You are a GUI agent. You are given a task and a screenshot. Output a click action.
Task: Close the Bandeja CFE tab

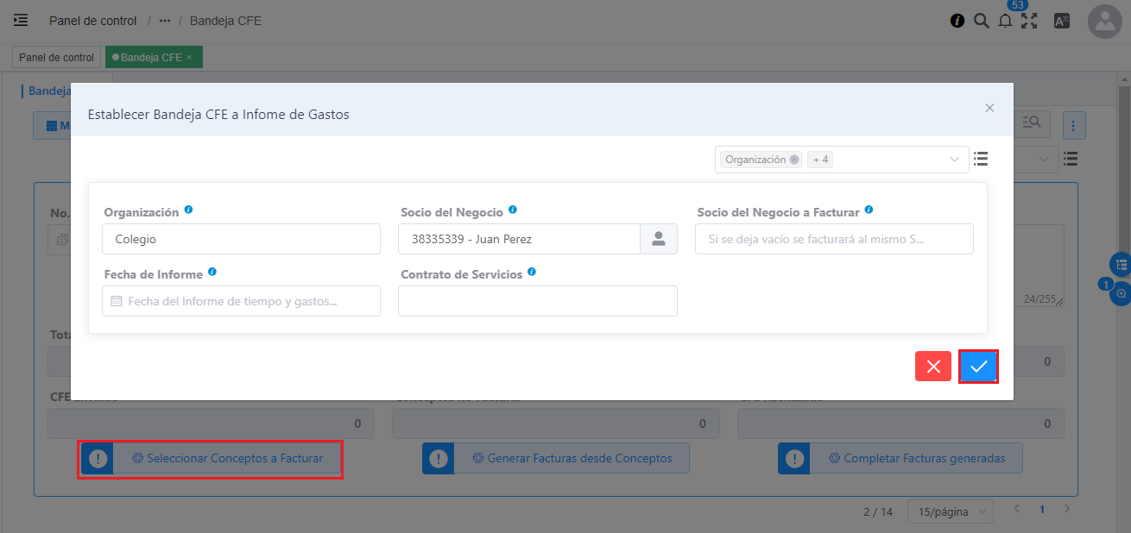click(x=189, y=58)
